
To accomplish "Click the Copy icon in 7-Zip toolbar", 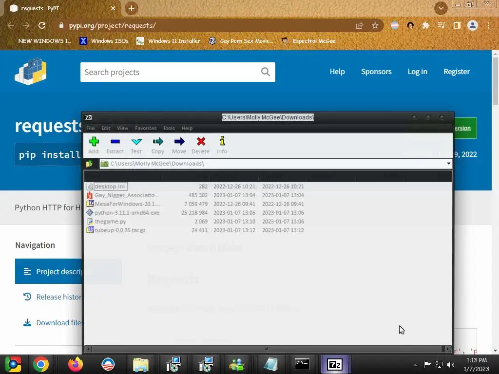I will pyautogui.click(x=158, y=145).
